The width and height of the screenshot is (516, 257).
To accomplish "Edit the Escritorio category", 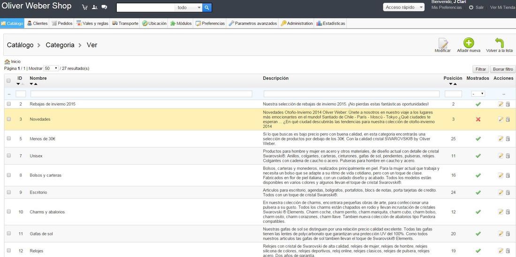I will [501, 192].
